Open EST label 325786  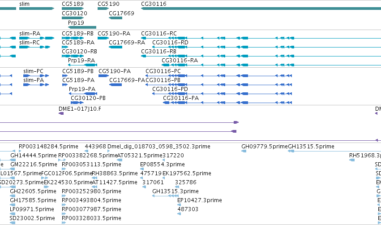point(186,182)
